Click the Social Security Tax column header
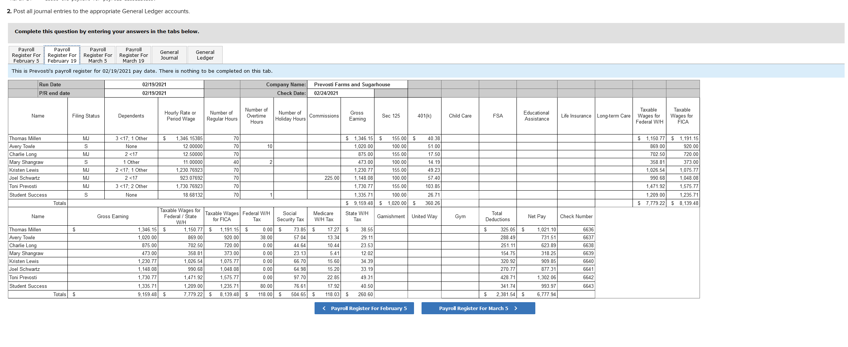The image size is (848, 347). 290,216
